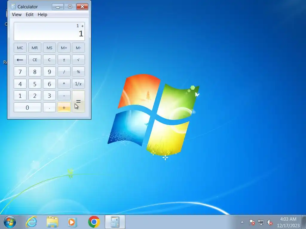Click digit 8 on the keypad
Screen dimensions: 306x229
click(35, 72)
